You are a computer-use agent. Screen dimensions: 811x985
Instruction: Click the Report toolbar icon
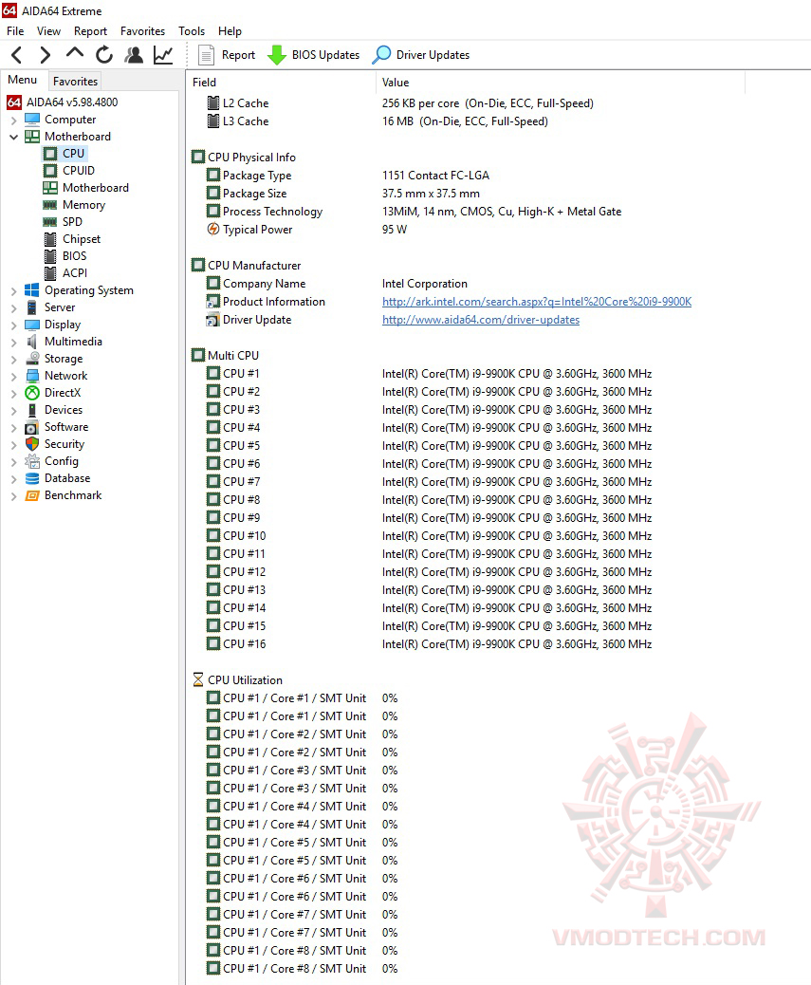click(x=206, y=55)
